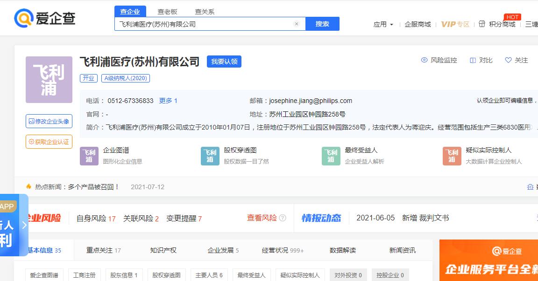
Task: Click the orange 企业服务平台 ad banner
Action: 488,260
